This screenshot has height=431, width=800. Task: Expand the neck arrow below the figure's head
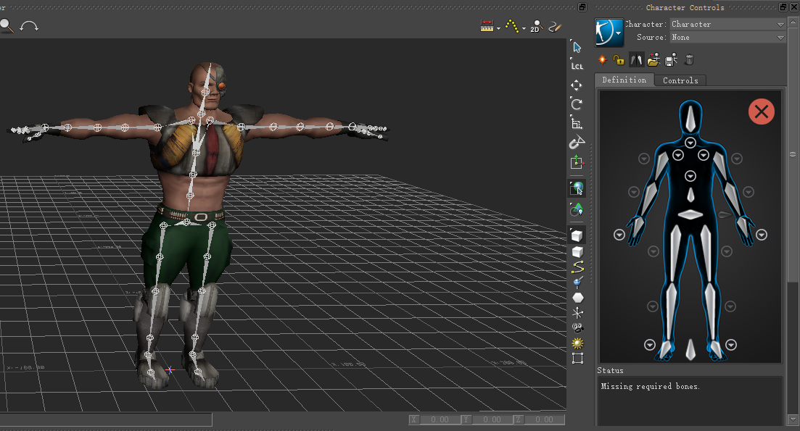(690, 143)
